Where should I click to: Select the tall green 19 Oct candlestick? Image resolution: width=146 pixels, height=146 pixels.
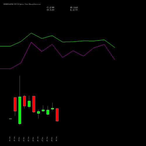pyautogui.click(x=20, y=110)
